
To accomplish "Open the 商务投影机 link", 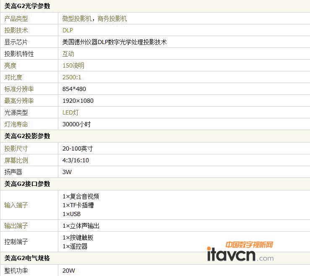I will tap(112, 18).
